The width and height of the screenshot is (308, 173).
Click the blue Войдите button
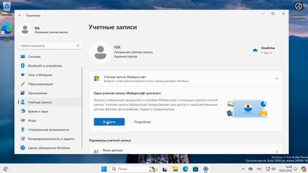pyautogui.click(x=109, y=122)
